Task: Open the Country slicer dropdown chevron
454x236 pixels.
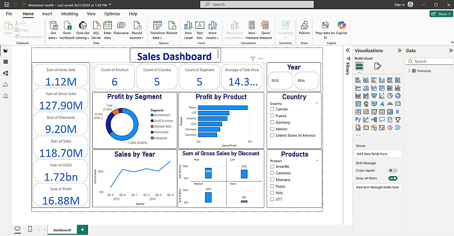Action: (316, 103)
